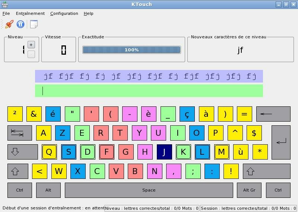Click the M key on the home row
Viewport: 298px width, 212px height.
tap(222, 152)
